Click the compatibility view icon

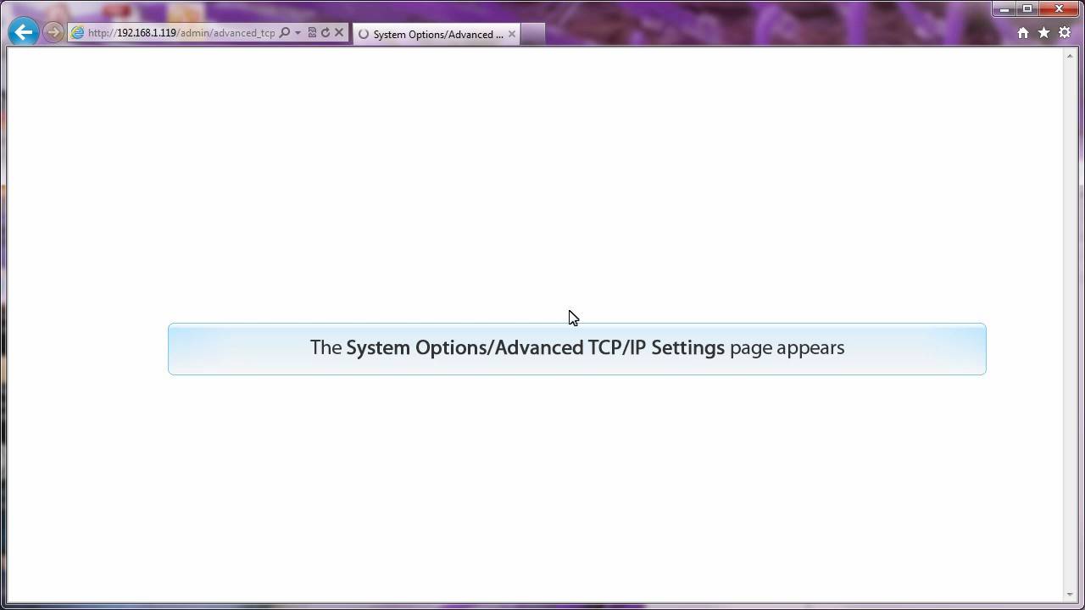tap(312, 33)
